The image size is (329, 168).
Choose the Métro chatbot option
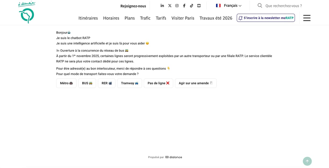(66, 83)
